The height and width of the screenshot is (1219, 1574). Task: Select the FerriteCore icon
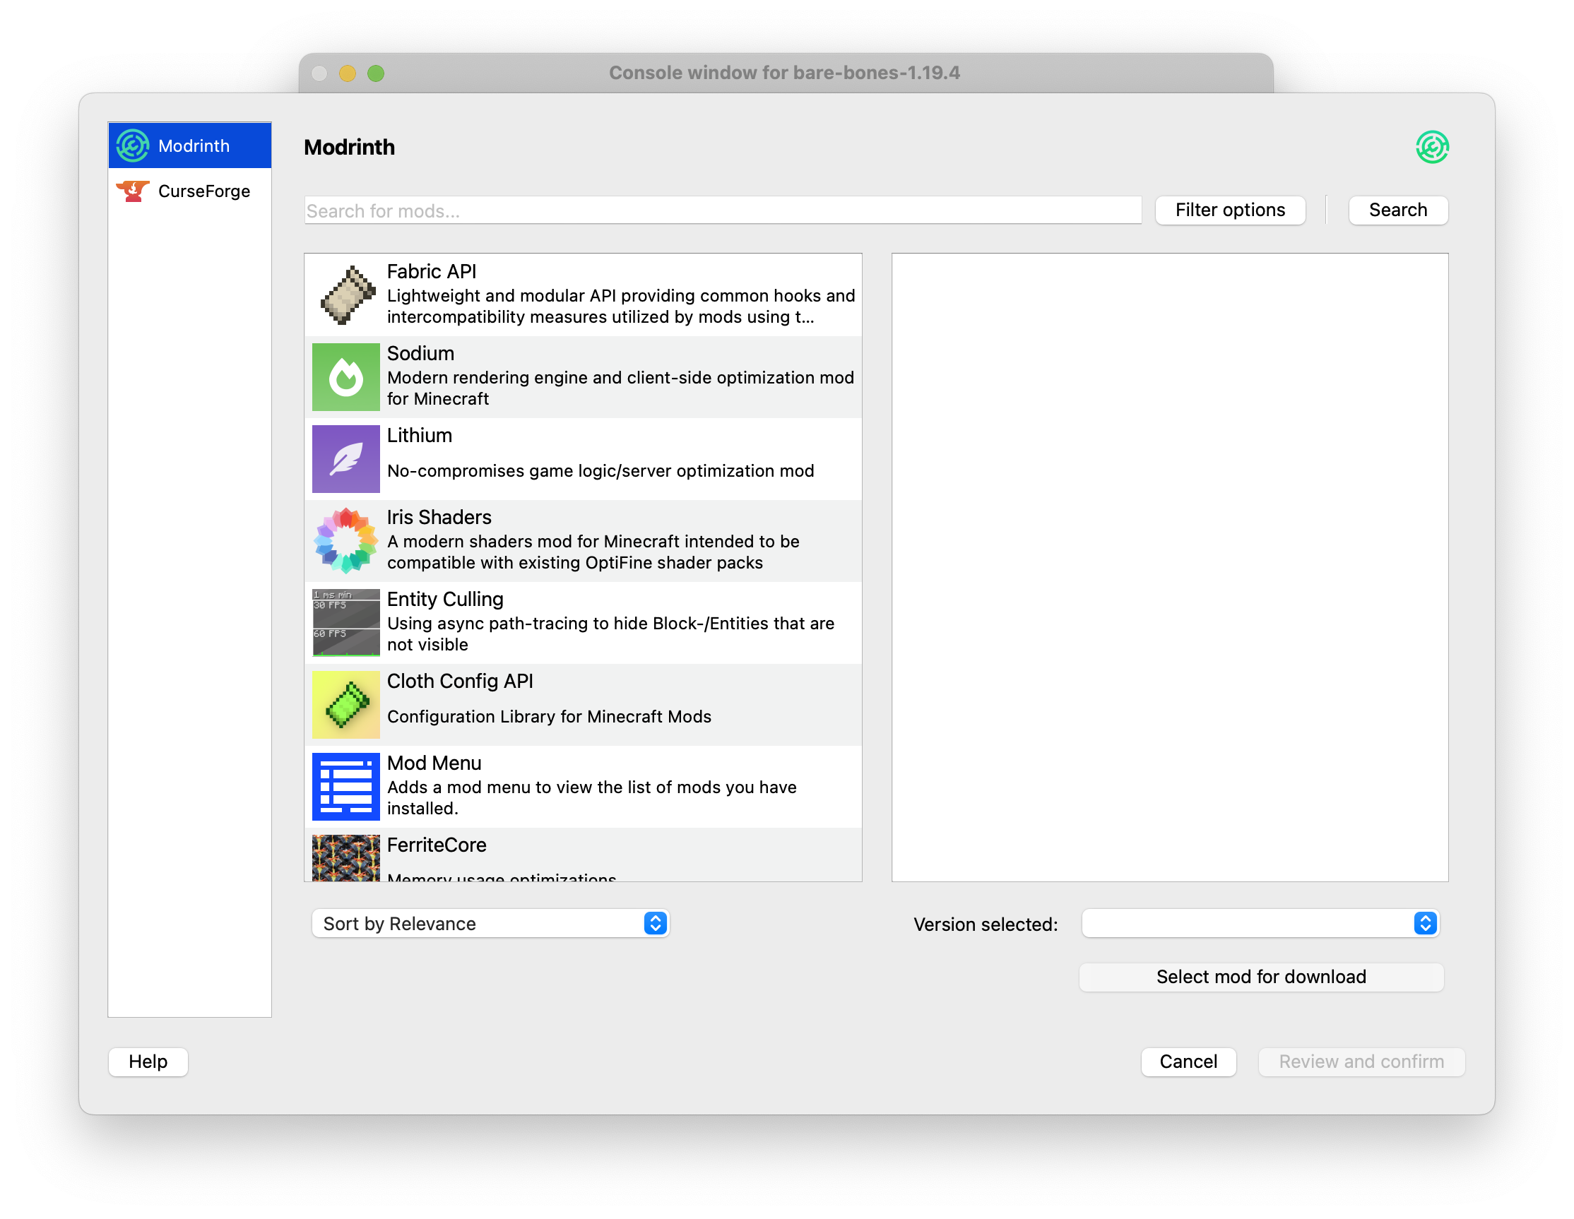coord(346,858)
